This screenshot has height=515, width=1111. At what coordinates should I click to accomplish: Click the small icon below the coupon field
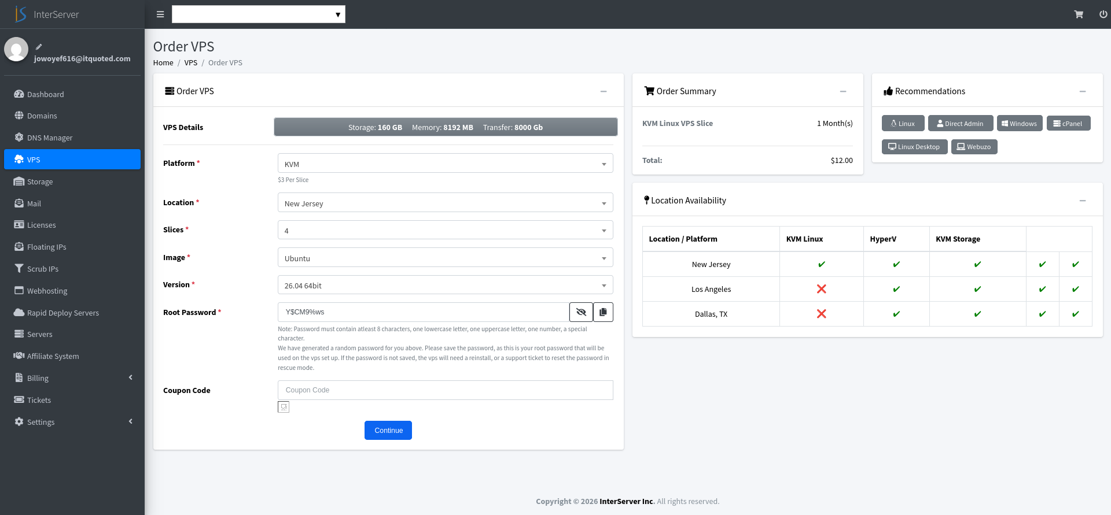coord(284,407)
